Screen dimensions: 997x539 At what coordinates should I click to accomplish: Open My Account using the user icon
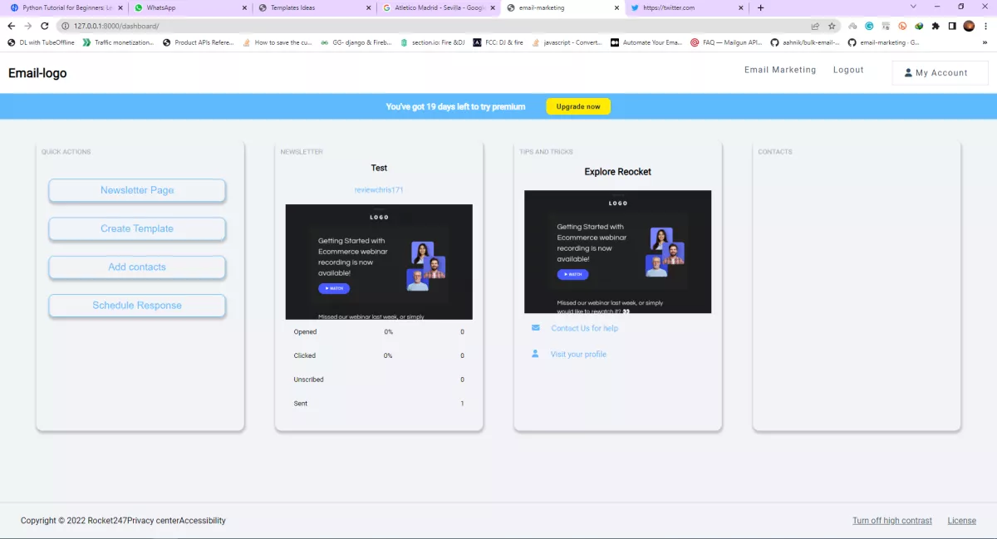(x=907, y=72)
